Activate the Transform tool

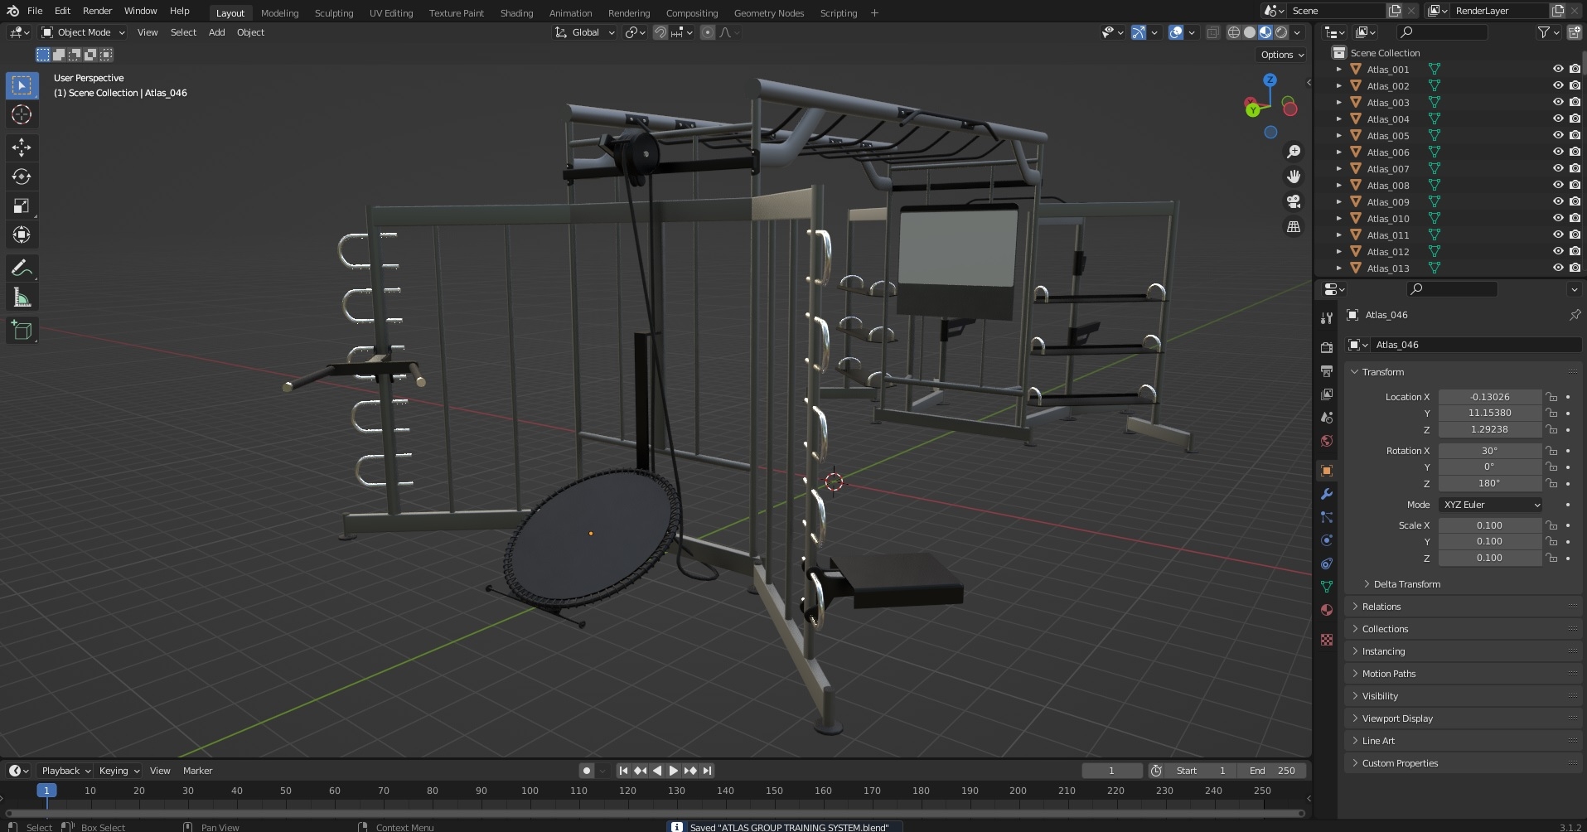coord(22,235)
